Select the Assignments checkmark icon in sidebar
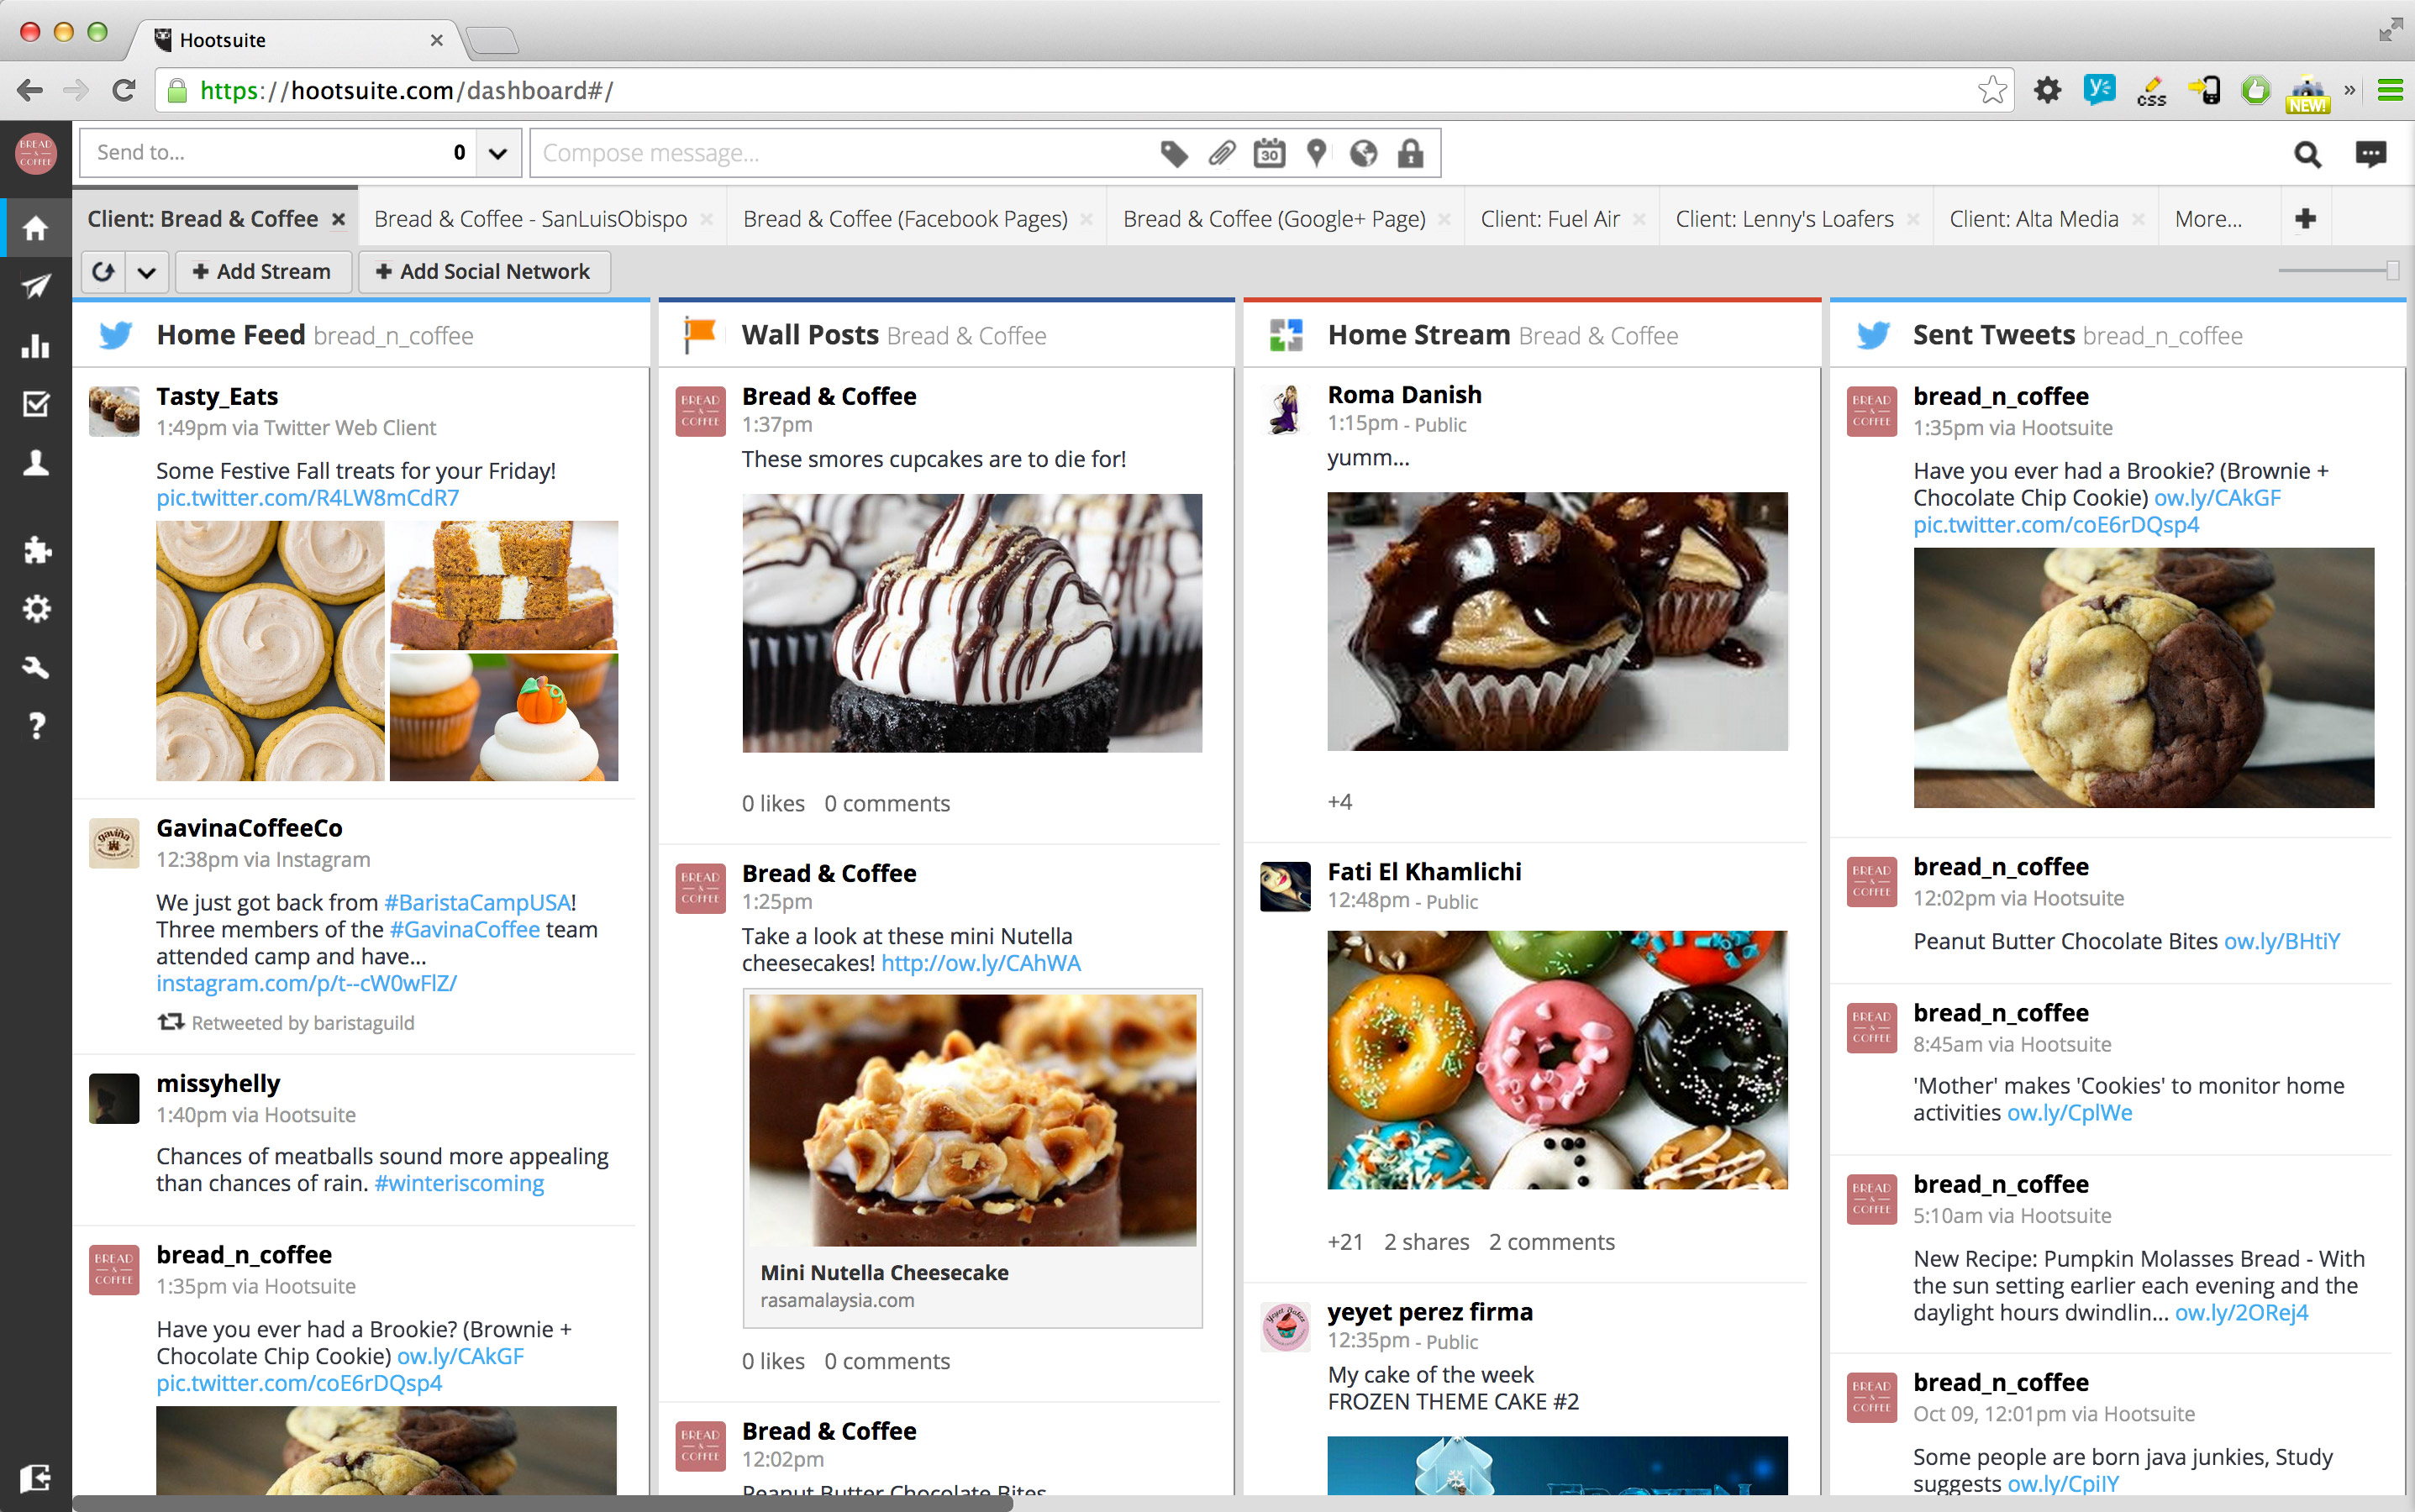 [x=37, y=404]
